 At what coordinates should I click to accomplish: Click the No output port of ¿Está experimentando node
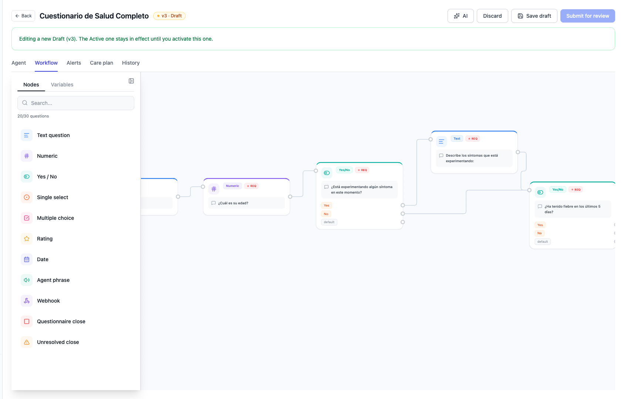tap(403, 214)
